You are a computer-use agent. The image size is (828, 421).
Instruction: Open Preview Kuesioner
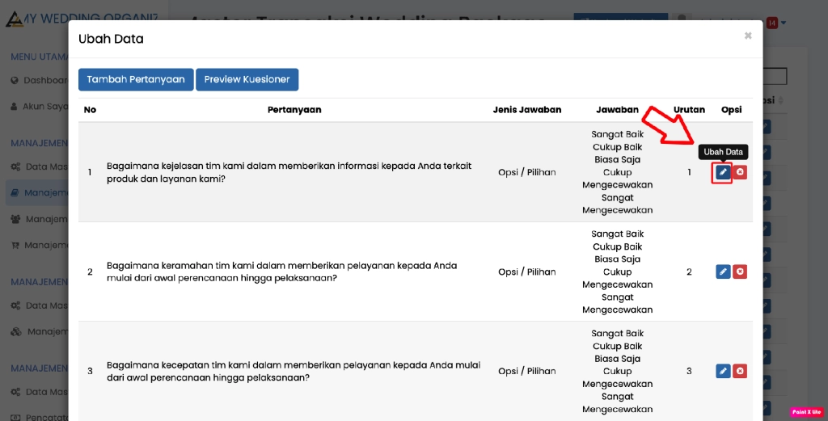247,80
